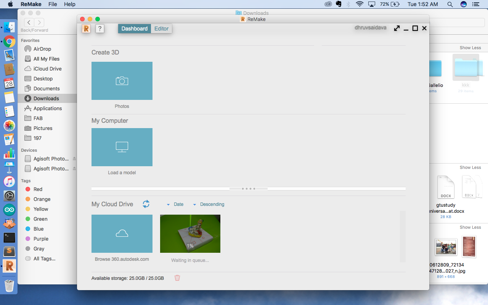Image resolution: width=488 pixels, height=305 pixels.
Task: Open Sublime Text in the Dock
Action: coord(9,252)
